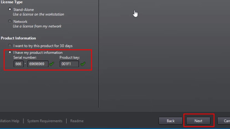
Task: Go back with the Back button
Action: (x=170, y=121)
